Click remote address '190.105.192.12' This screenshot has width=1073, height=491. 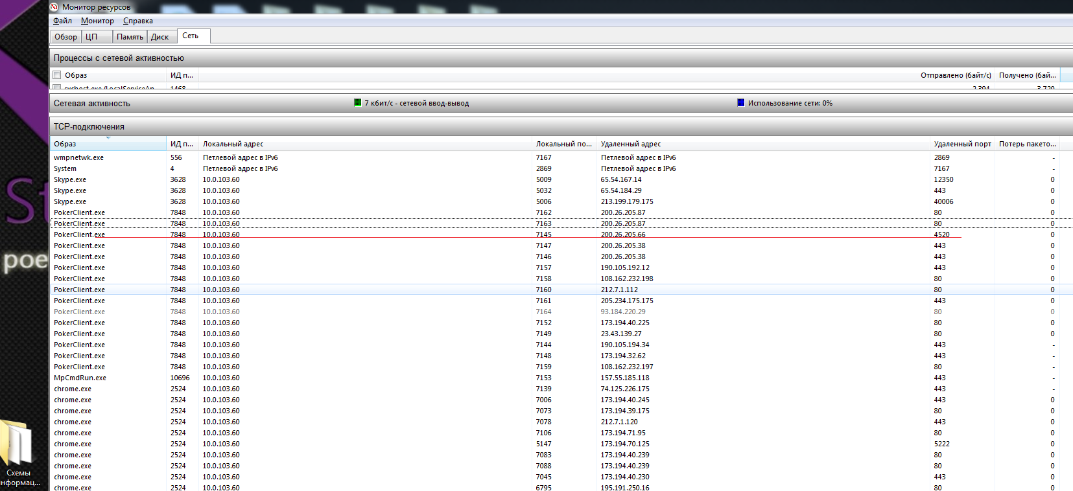point(625,268)
